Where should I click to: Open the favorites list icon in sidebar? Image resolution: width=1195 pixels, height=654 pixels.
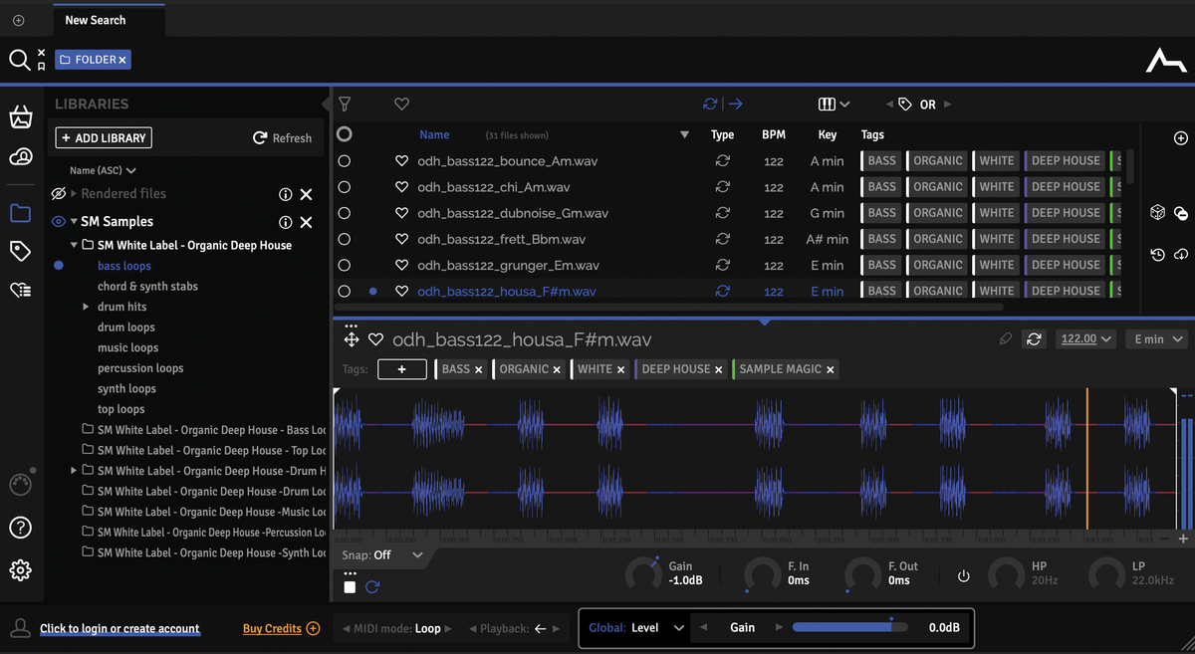[20, 290]
